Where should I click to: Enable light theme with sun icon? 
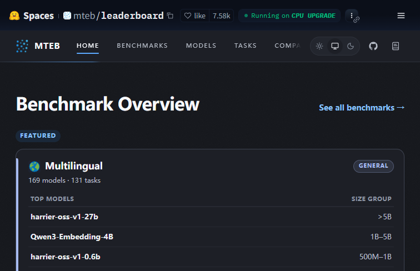coord(319,46)
